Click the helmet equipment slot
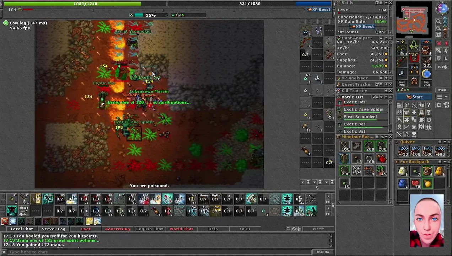 coord(414,46)
